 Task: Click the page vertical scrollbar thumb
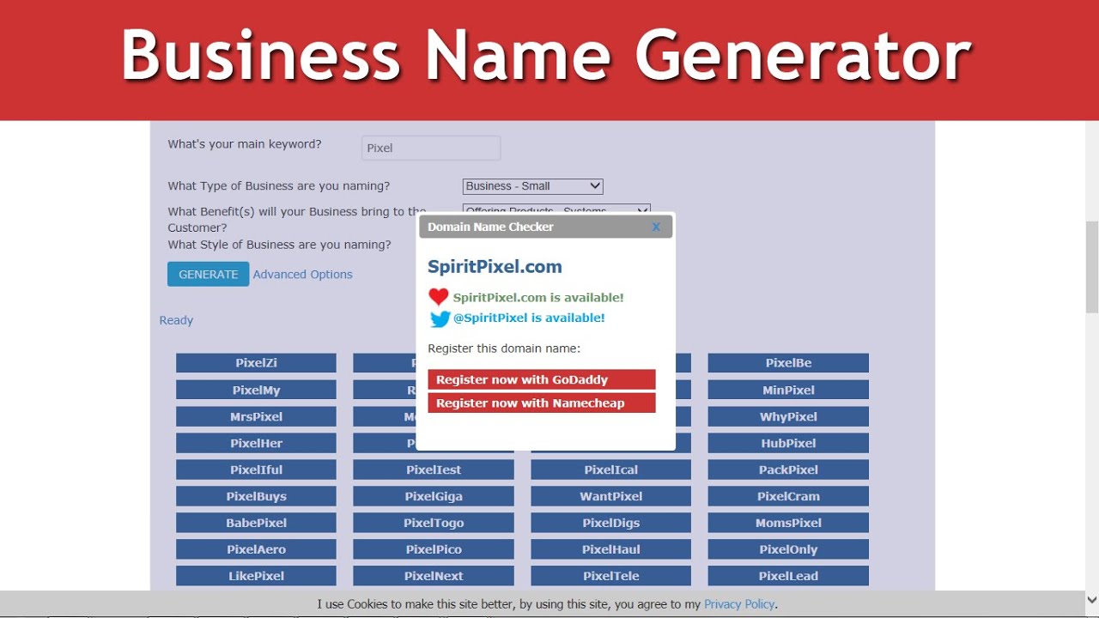click(1092, 267)
